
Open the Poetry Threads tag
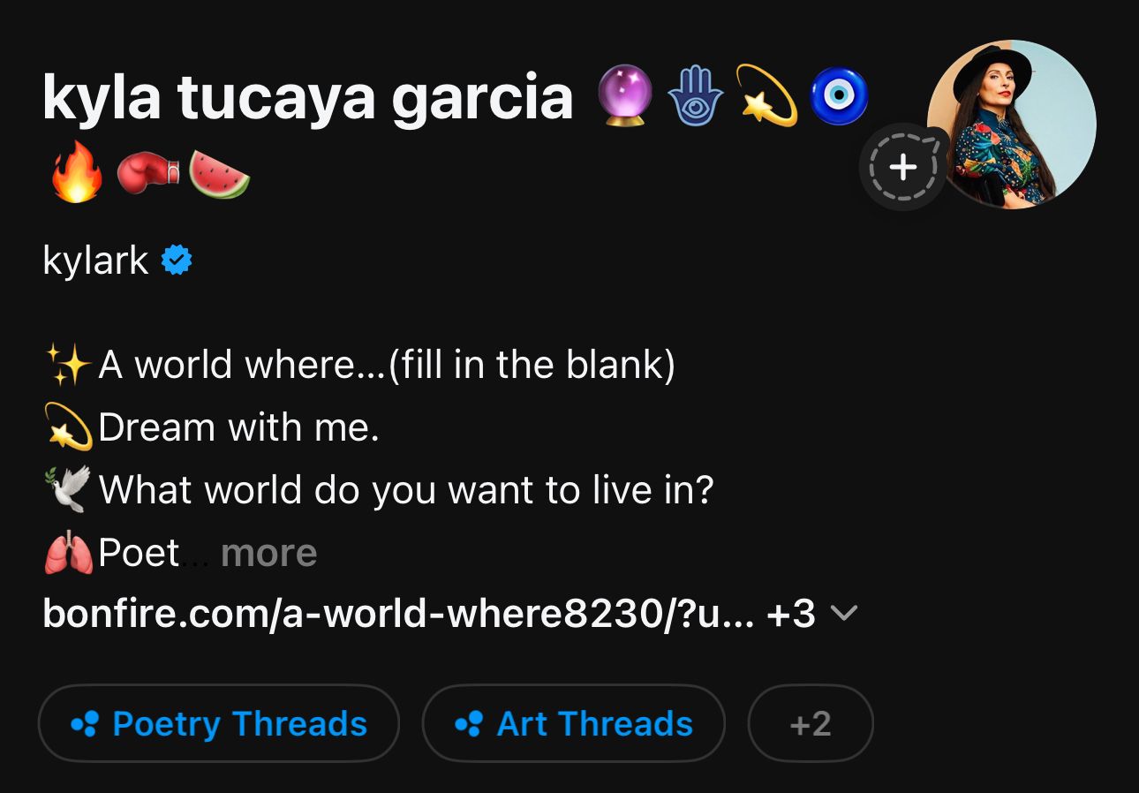tap(219, 723)
